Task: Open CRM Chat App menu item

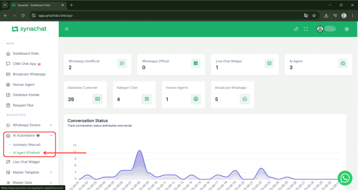Action: pyautogui.click(x=24, y=64)
